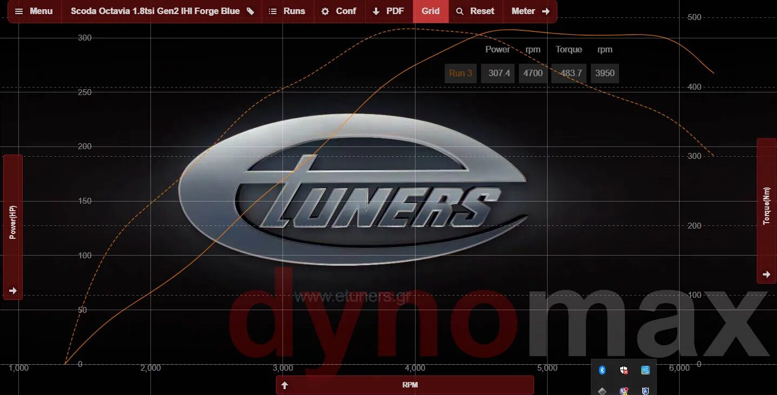Open Windows Security tray icon
This screenshot has width=777, height=395.
coord(624,370)
